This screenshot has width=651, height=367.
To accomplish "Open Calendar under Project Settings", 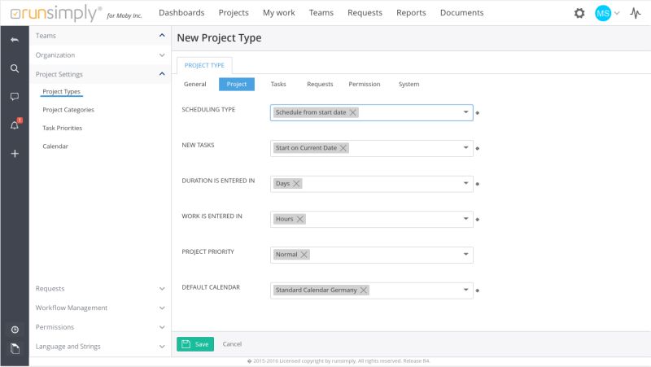I will 55,146.
